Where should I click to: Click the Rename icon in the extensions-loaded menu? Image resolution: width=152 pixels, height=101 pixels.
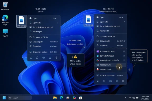(x=110, y=81)
